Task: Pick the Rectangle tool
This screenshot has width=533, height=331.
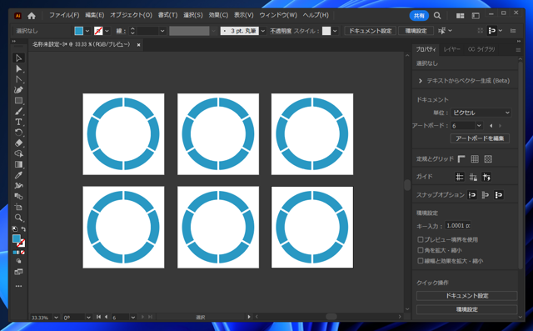Action: (18, 100)
